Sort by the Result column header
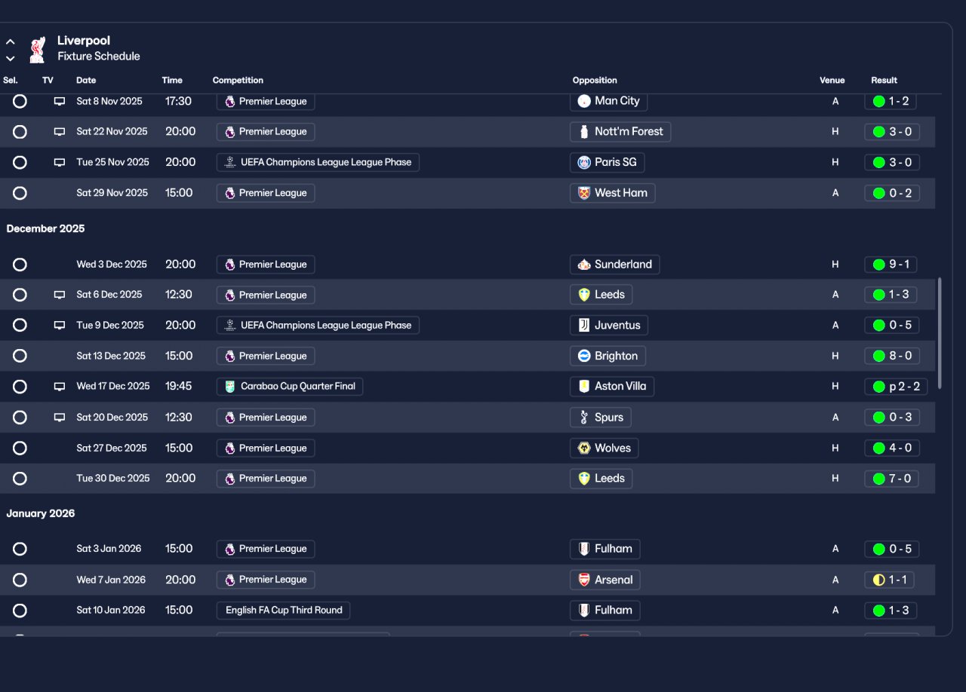 884,81
